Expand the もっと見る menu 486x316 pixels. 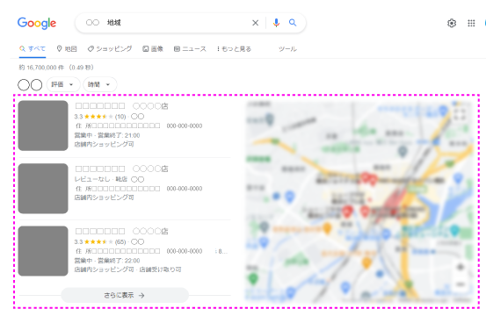(235, 49)
